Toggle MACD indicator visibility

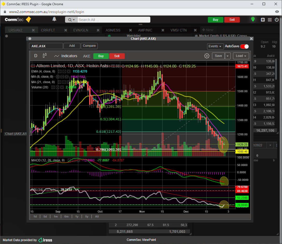tap(69, 160)
